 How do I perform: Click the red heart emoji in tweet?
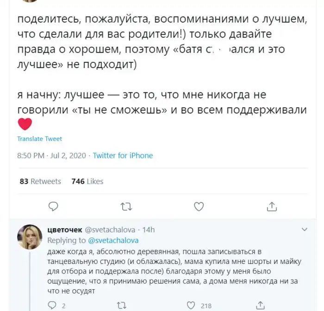[x=25, y=124]
